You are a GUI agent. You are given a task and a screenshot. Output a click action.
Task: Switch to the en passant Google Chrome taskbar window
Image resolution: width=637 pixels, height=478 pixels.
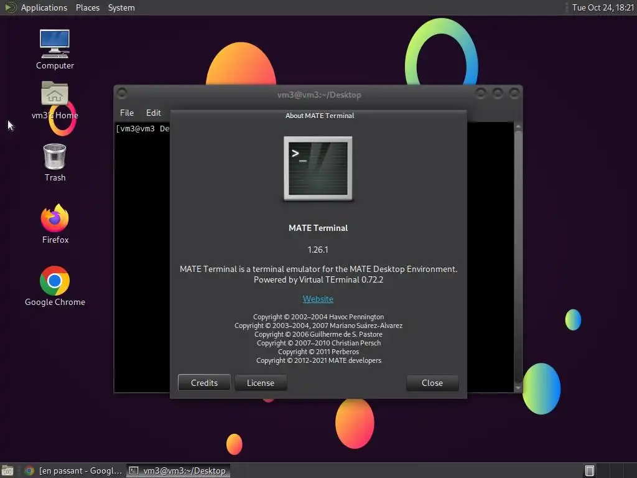73,471
